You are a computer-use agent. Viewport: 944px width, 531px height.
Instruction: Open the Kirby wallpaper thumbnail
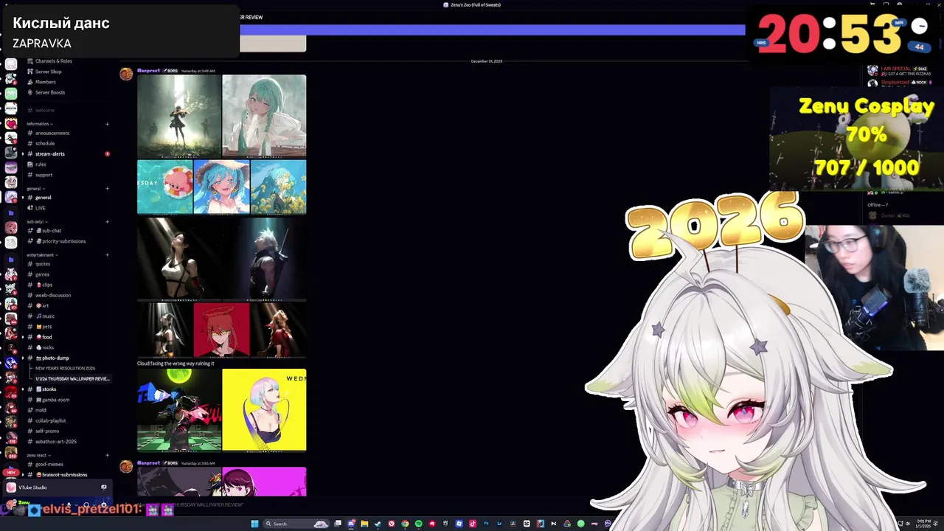click(164, 187)
